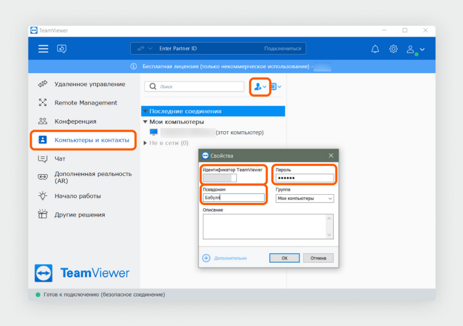The image size is (463, 326).
Task: Open Дополненная реальность (AR) section
Action: [x=84, y=177]
